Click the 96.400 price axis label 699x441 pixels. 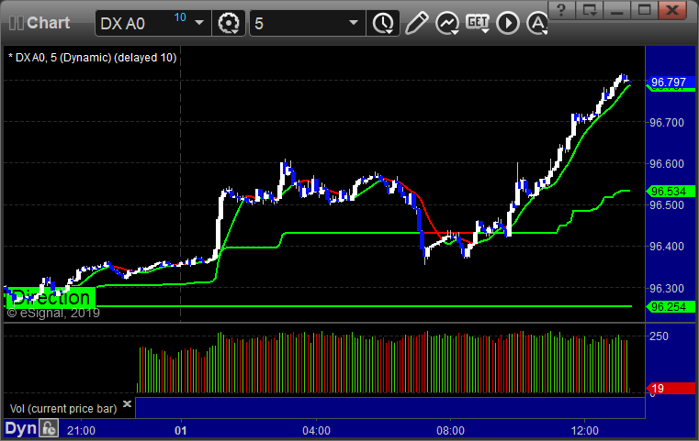coord(667,247)
